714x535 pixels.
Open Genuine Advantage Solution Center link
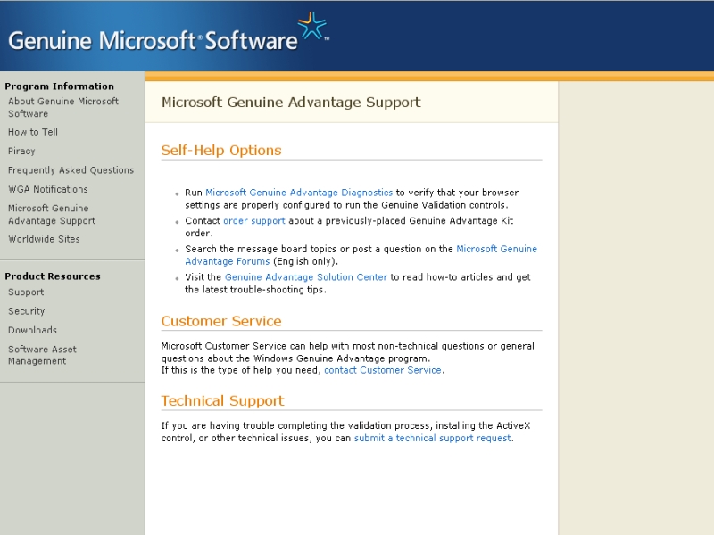[306, 277]
